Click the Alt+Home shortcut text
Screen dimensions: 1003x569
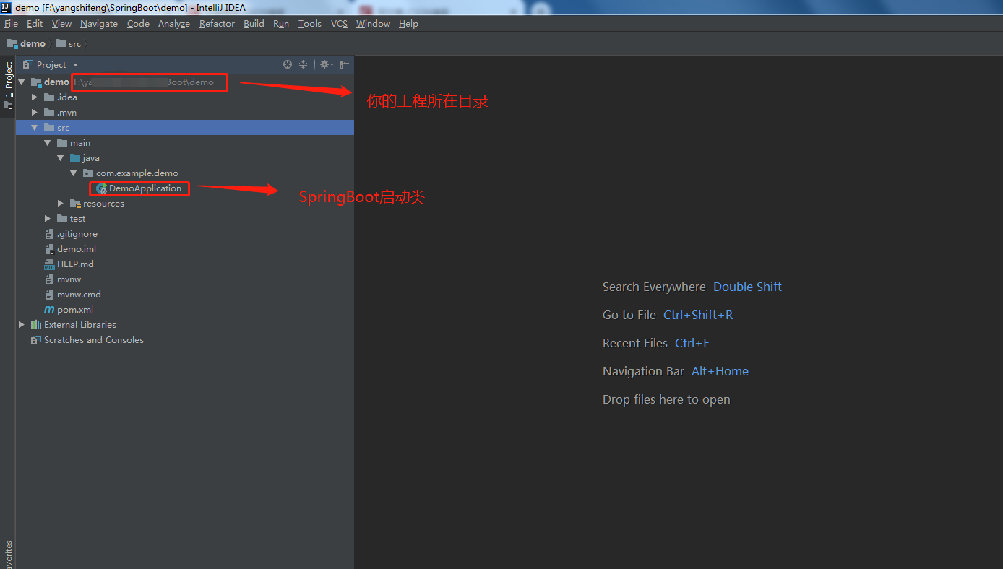(x=720, y=371)
